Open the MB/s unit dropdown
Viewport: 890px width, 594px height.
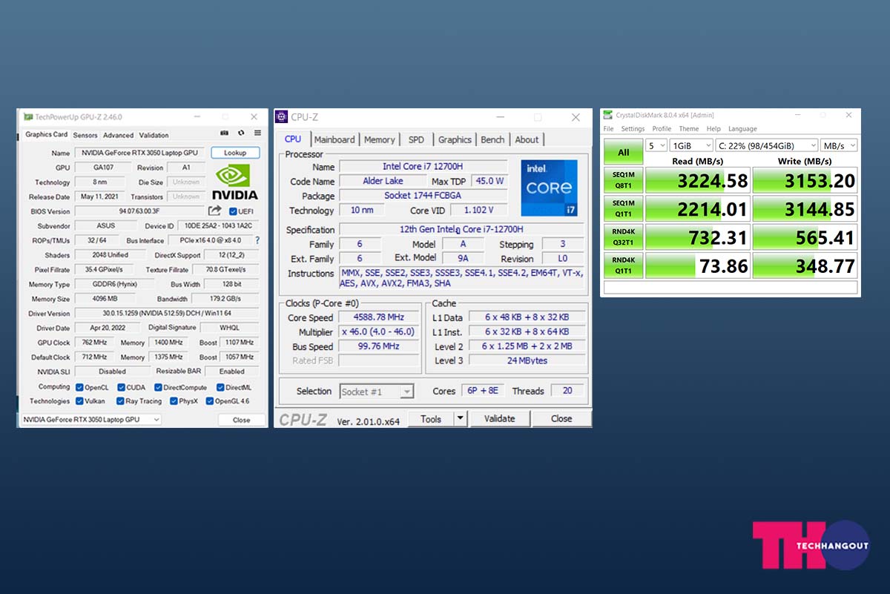click(840, 145)
